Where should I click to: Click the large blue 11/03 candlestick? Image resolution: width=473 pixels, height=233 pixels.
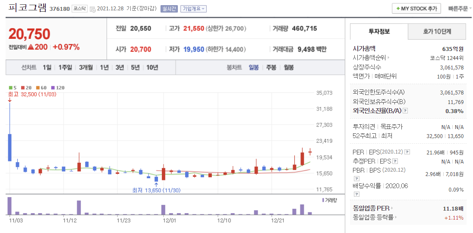pyautogui.click(x=9, y=148)
